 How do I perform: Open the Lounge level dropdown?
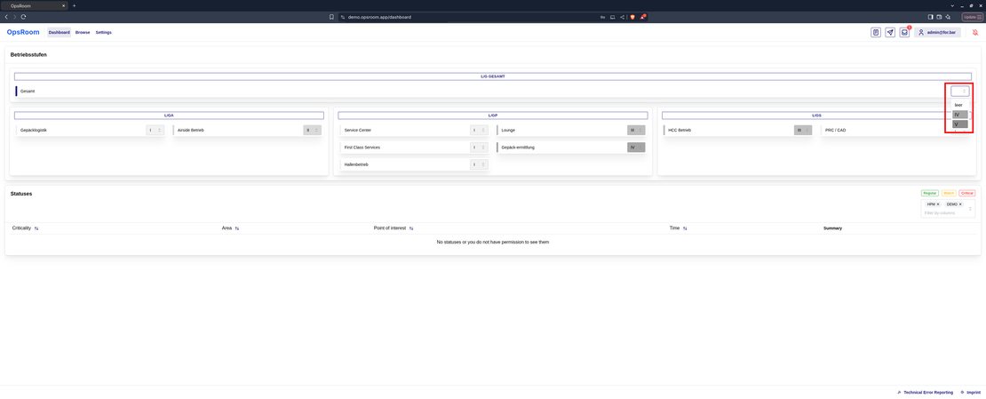coord(636,131)
